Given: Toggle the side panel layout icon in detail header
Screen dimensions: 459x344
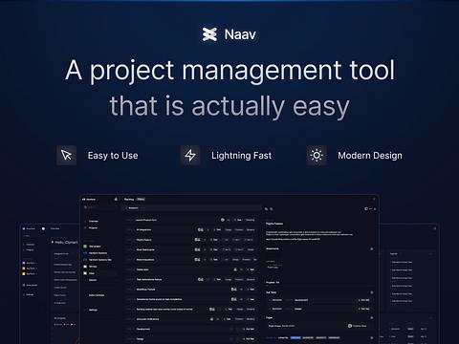Looking at the screenshot, I should 366,209.
